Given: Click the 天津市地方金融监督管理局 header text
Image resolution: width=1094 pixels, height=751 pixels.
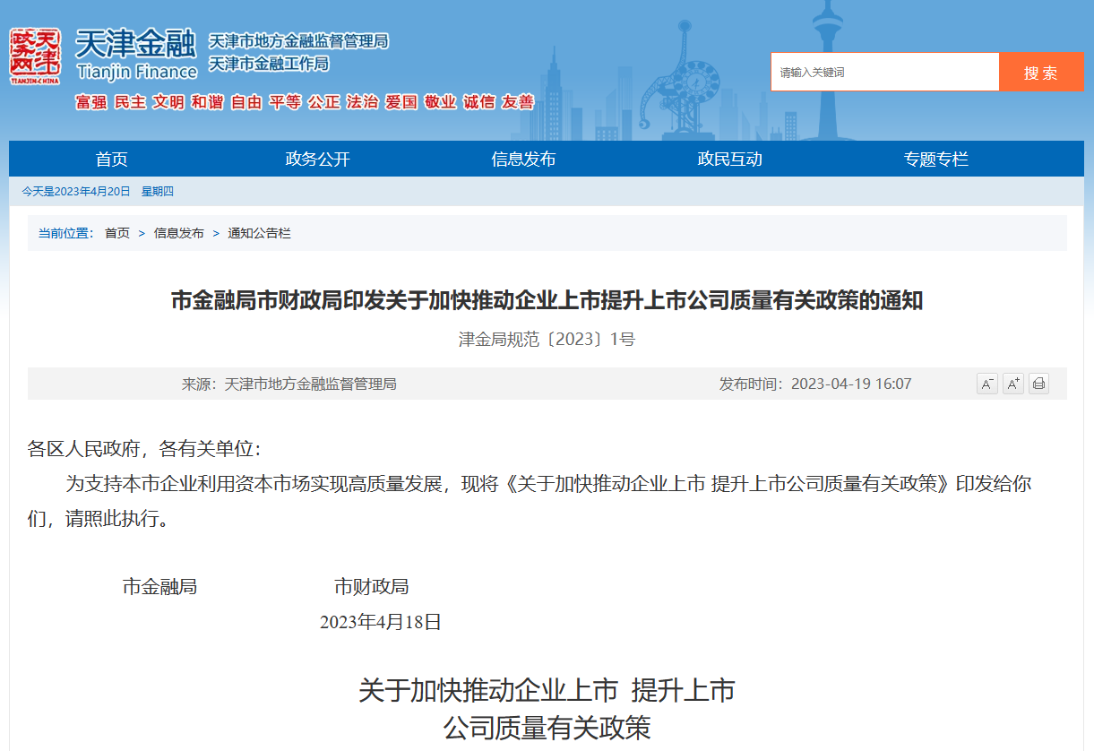Looking at the screenshot, I should (298, 41).
